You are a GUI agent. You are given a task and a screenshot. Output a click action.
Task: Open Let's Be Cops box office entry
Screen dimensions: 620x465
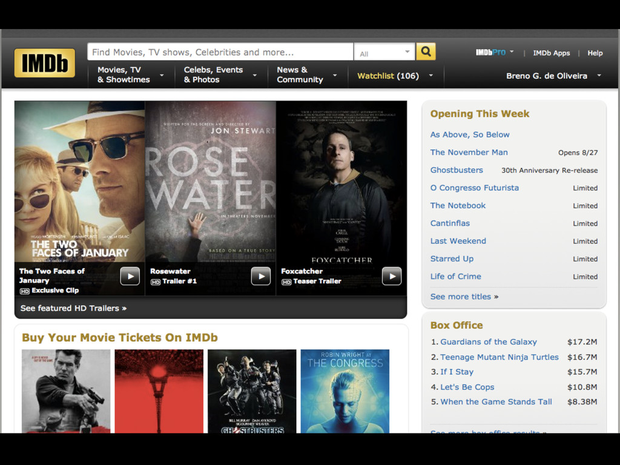tap(467, 387)
